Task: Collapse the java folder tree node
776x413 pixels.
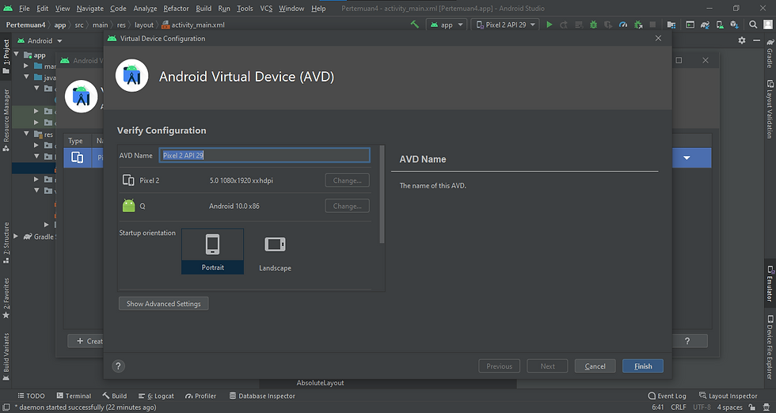Action: 27,78
